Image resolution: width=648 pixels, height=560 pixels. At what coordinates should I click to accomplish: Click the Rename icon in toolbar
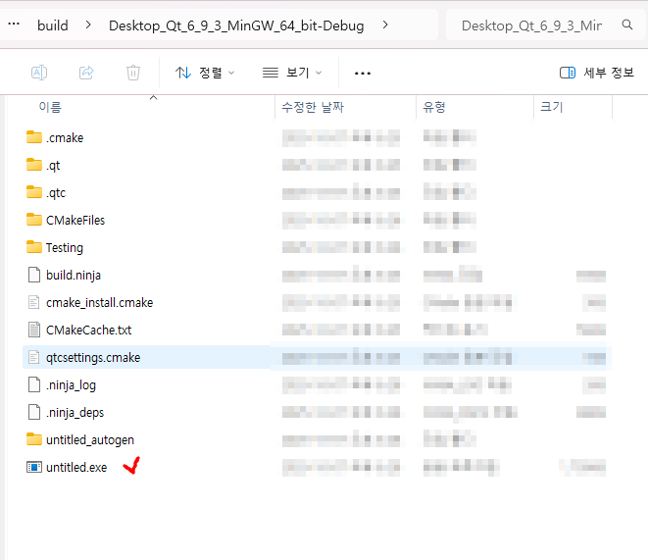[x=39, y=73]
